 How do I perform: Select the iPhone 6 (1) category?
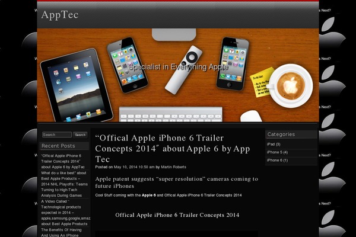tap(277, 160)
